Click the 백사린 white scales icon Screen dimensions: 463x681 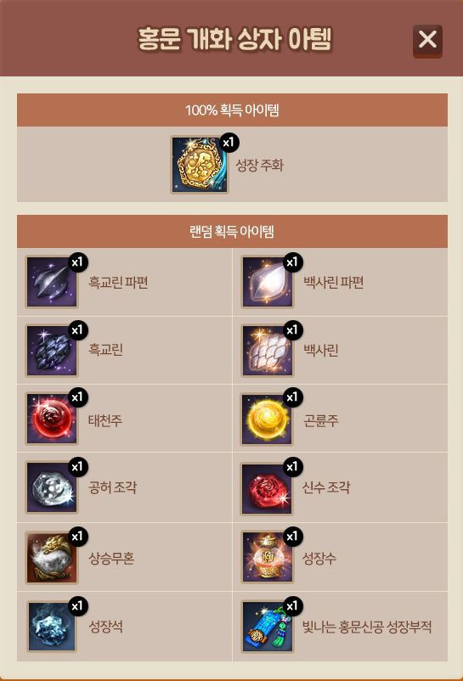[267, 350]
